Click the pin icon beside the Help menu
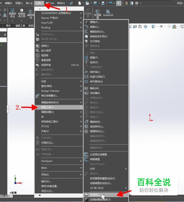Image resolution: width=184 pixels, height=202 pixels. (71, 3)
